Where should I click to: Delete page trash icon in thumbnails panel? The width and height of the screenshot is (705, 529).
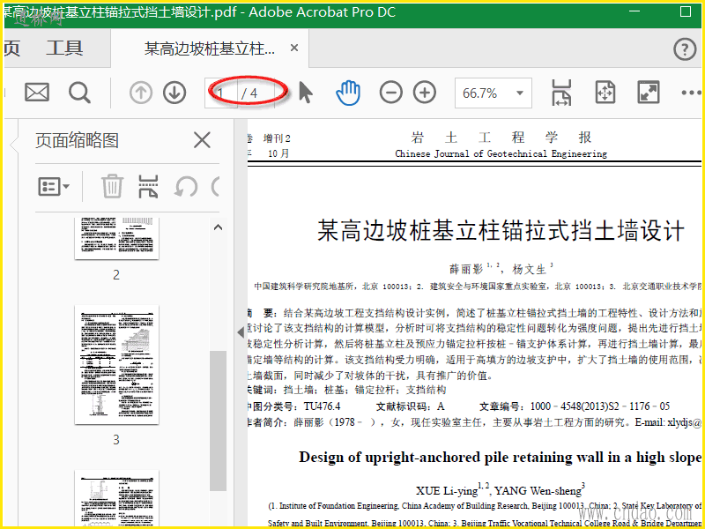pos(112,186)
